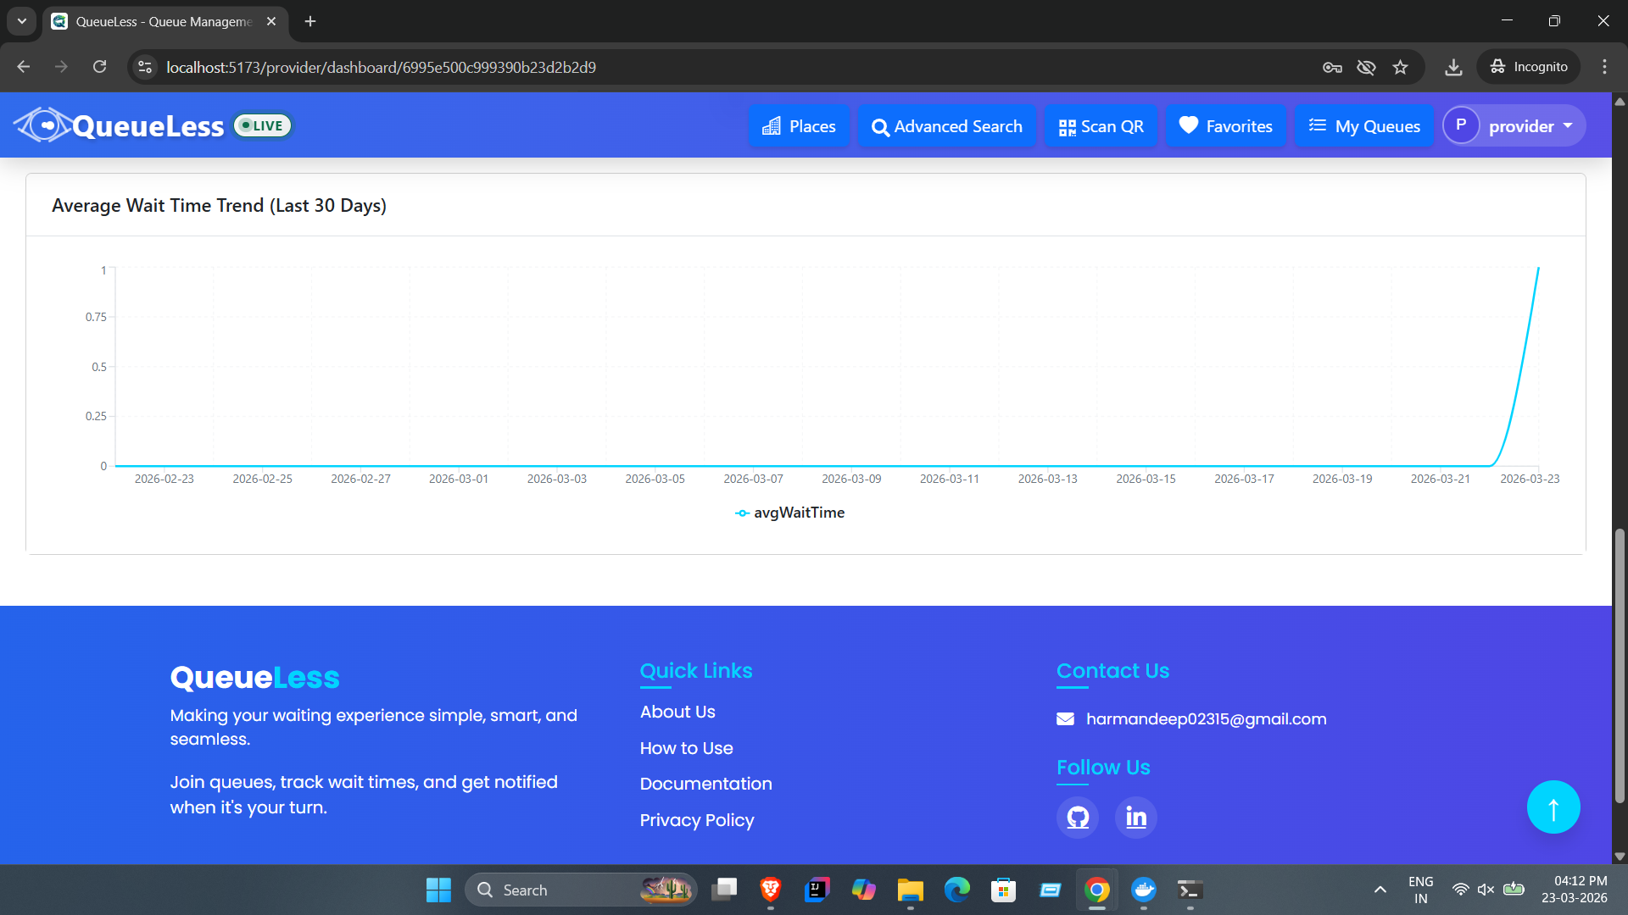
Task: Click the tracking protection eye icon
Action: pos(1366,67)
